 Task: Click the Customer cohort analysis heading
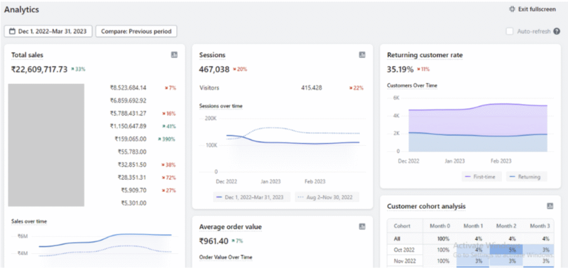pos(426,206)
